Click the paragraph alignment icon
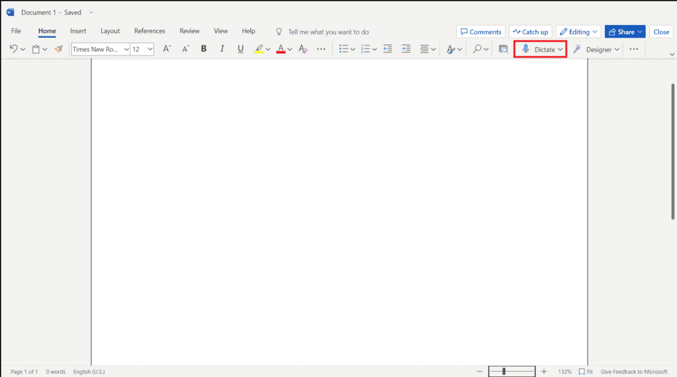 tap(424, 49)
